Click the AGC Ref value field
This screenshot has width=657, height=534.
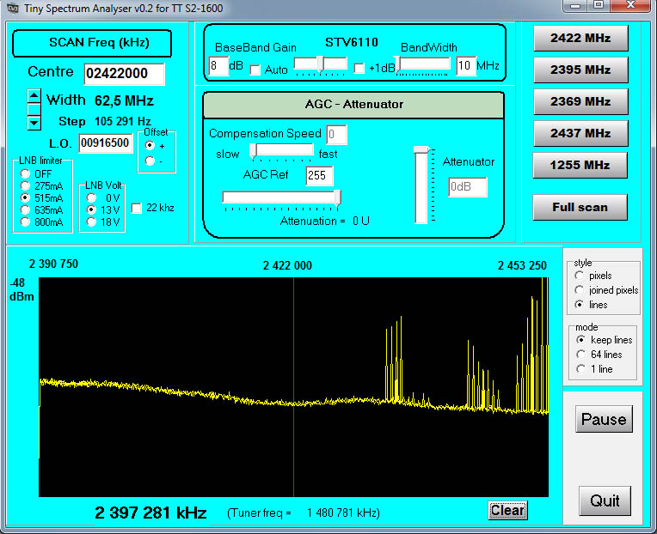(319, 176)
